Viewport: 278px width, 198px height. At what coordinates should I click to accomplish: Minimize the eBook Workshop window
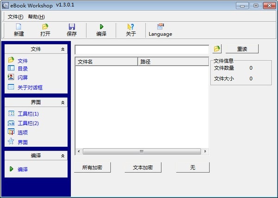242,6
